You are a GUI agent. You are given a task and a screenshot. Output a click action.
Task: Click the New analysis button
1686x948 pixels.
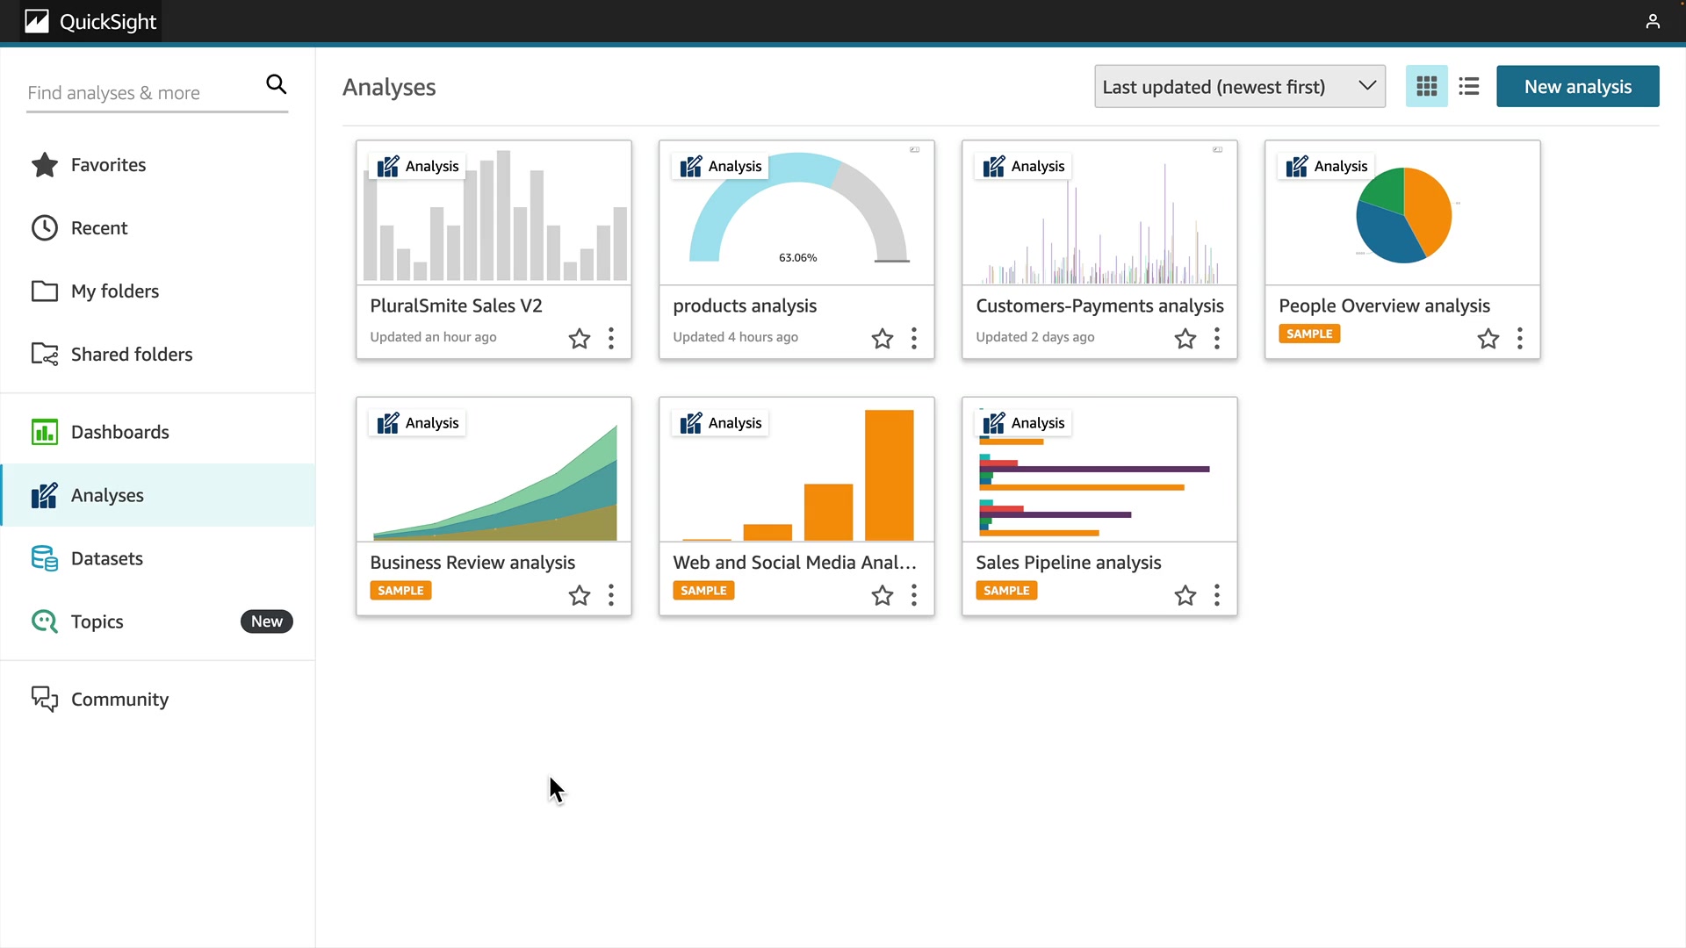pyautogui.click(x=1577, y=86)
